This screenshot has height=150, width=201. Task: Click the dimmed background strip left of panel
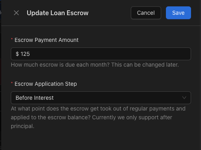pyautogui.click(x=0, y=75)
